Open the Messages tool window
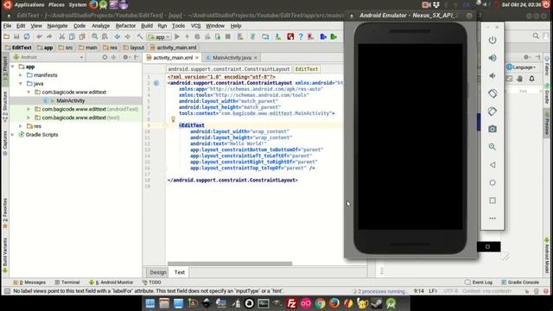Viewport: 553px width, 311px height. point(29,282)
